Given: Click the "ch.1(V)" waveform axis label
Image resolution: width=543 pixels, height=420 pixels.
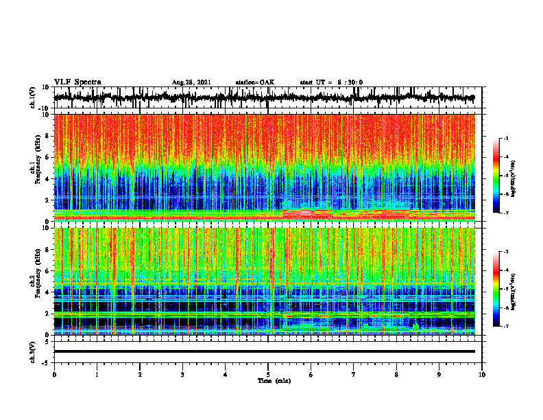Looking at the screenshot, I should point(33,97).
